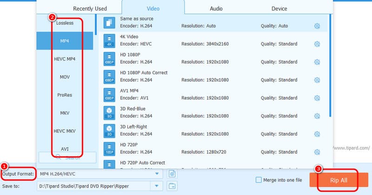Switch to the Audio tab
The image size is (372, 195).
click(x=216, y=8)
